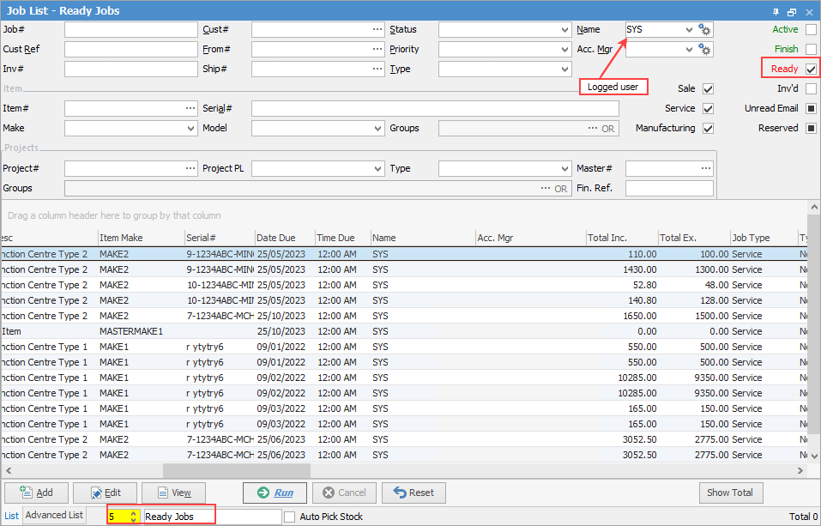This screenshot has height=526, width=821.
Task: Uncheck the Ready checkbox
Action: 811,70
